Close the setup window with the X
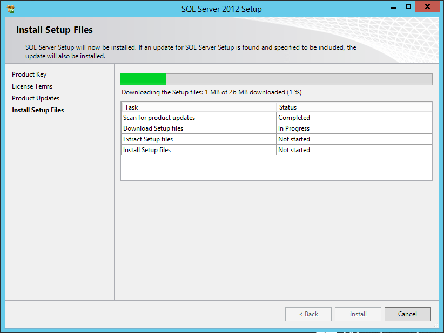The width and height of the screenshot is (444, 333). point(428,7)
